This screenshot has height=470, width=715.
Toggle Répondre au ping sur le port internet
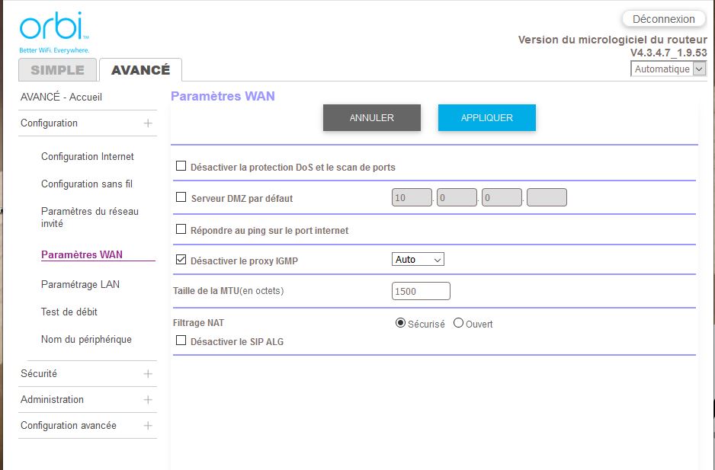181,229
